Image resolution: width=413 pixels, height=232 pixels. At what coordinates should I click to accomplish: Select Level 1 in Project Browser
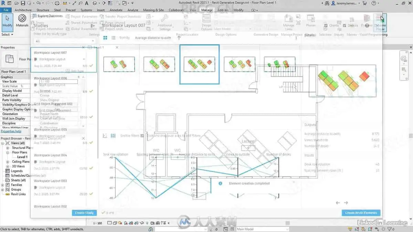(x=22, y=157)
